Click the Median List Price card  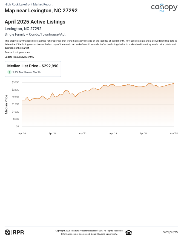[33, 69]
